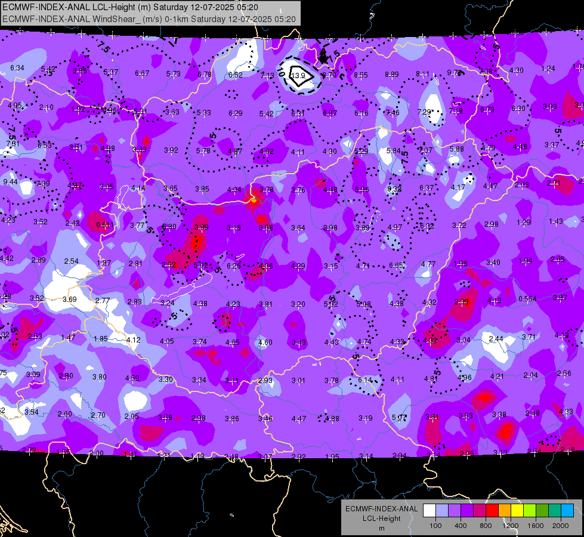Select the blue legend swatch at far right
Screen dimensions: 584x537
coord(567,511)
